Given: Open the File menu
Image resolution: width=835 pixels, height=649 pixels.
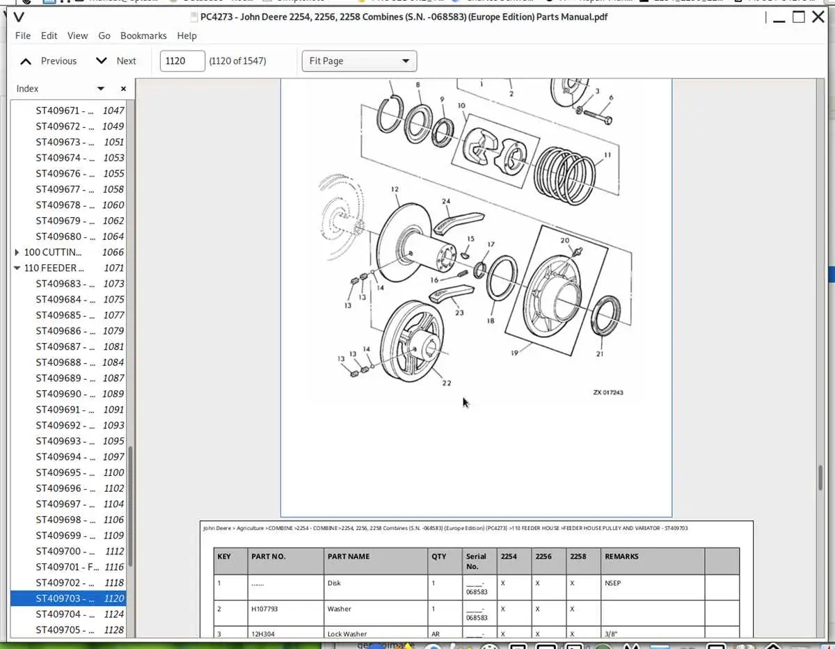Looking at the screenshot, I should coord(23,35).
